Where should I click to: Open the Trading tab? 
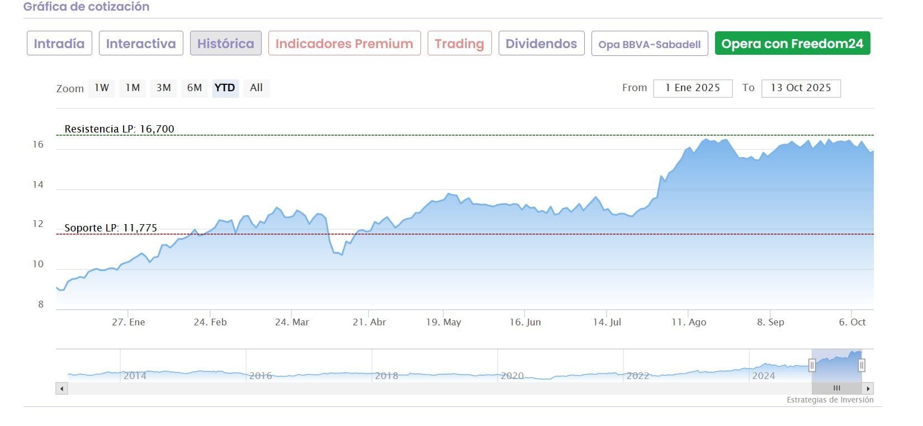459,44
